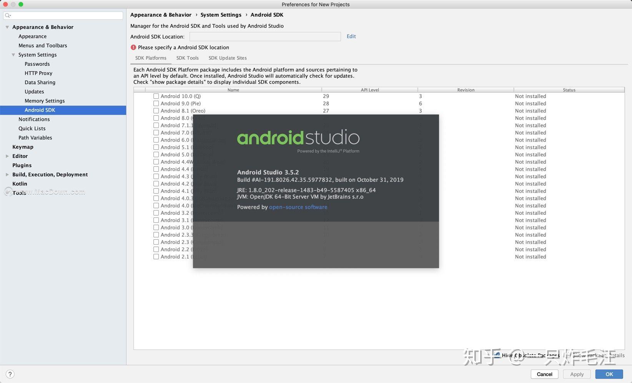Check the Android 10.0 (Q) checkbox

[x=156, y=96]
